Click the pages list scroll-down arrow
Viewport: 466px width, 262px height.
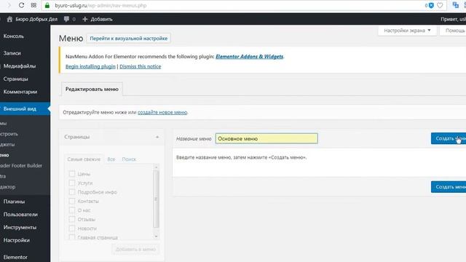pos(156,237)
